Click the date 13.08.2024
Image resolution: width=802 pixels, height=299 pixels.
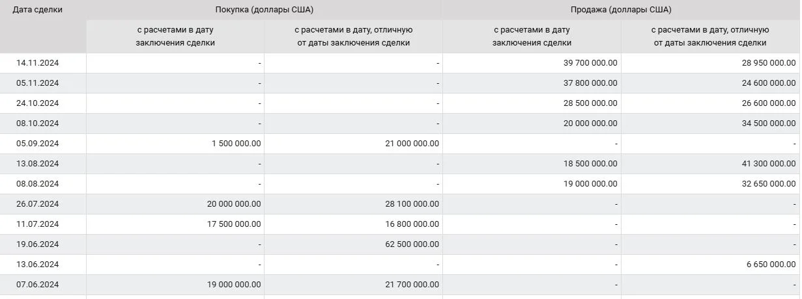point(38,164)
